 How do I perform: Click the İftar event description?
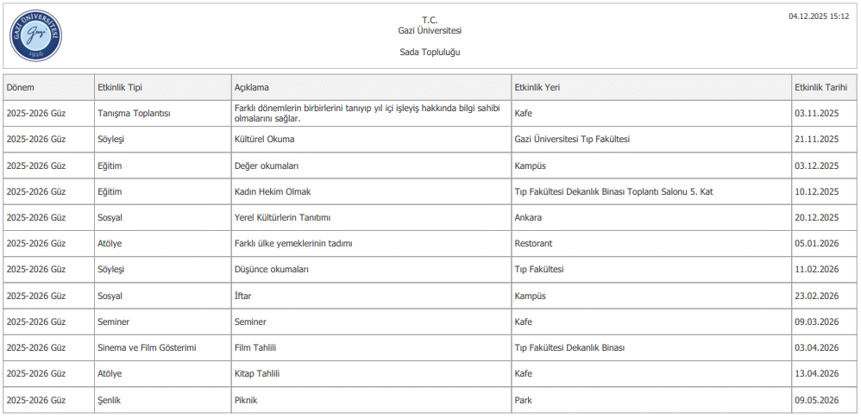243,296
